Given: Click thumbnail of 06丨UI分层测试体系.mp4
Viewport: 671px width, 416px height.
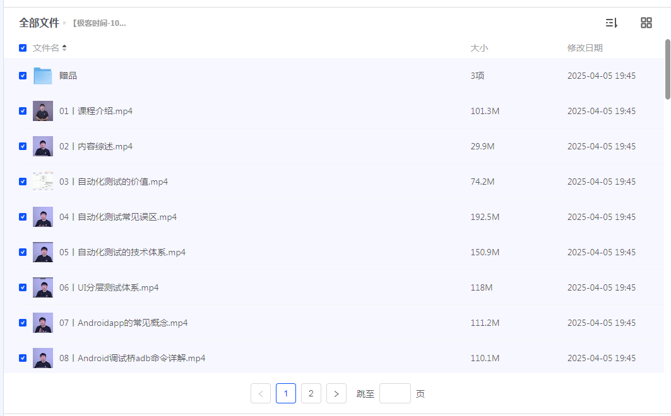Looking at the screenshot, I should coord(43,287).
